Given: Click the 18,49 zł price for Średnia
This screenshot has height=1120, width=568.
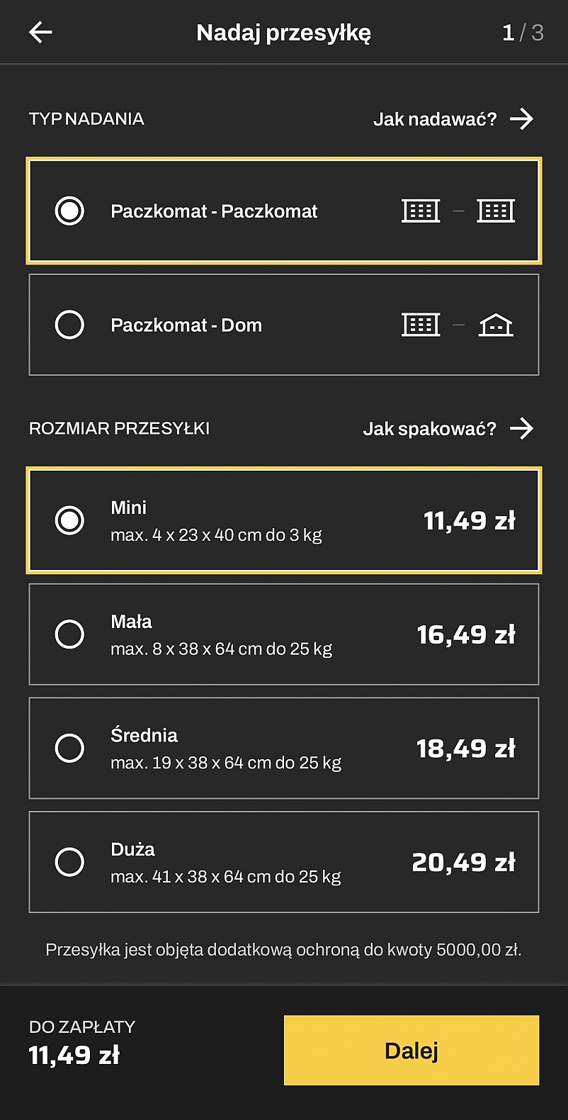Looking at the screenshot, I should (x=466, y=749).
